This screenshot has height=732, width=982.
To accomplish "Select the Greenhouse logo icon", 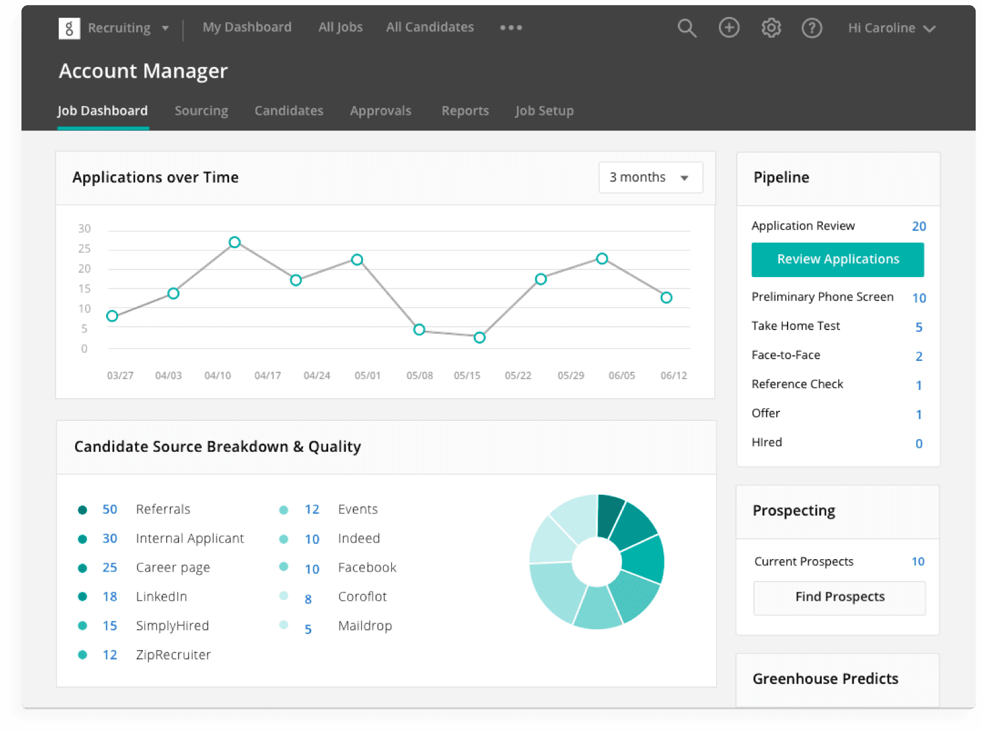I will click(69, 28).
